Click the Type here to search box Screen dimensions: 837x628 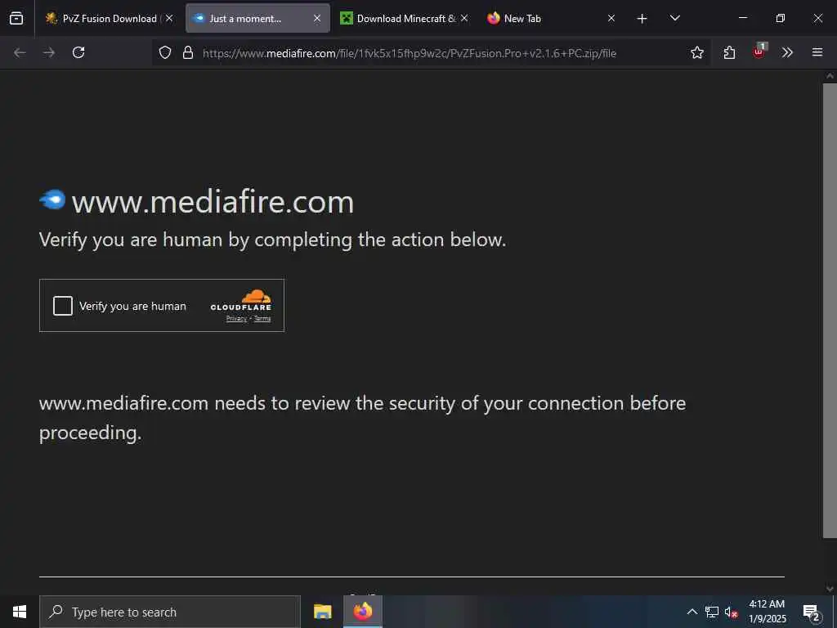coord(170,612)
